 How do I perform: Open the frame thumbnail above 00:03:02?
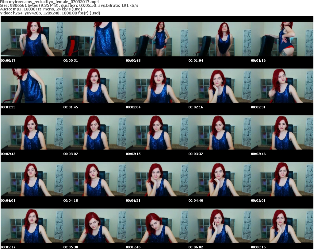[94, 132]
